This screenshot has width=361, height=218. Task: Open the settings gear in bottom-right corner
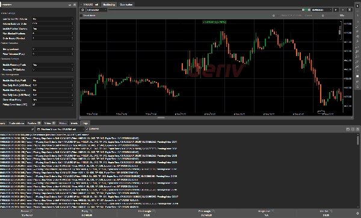click(357, 213)
